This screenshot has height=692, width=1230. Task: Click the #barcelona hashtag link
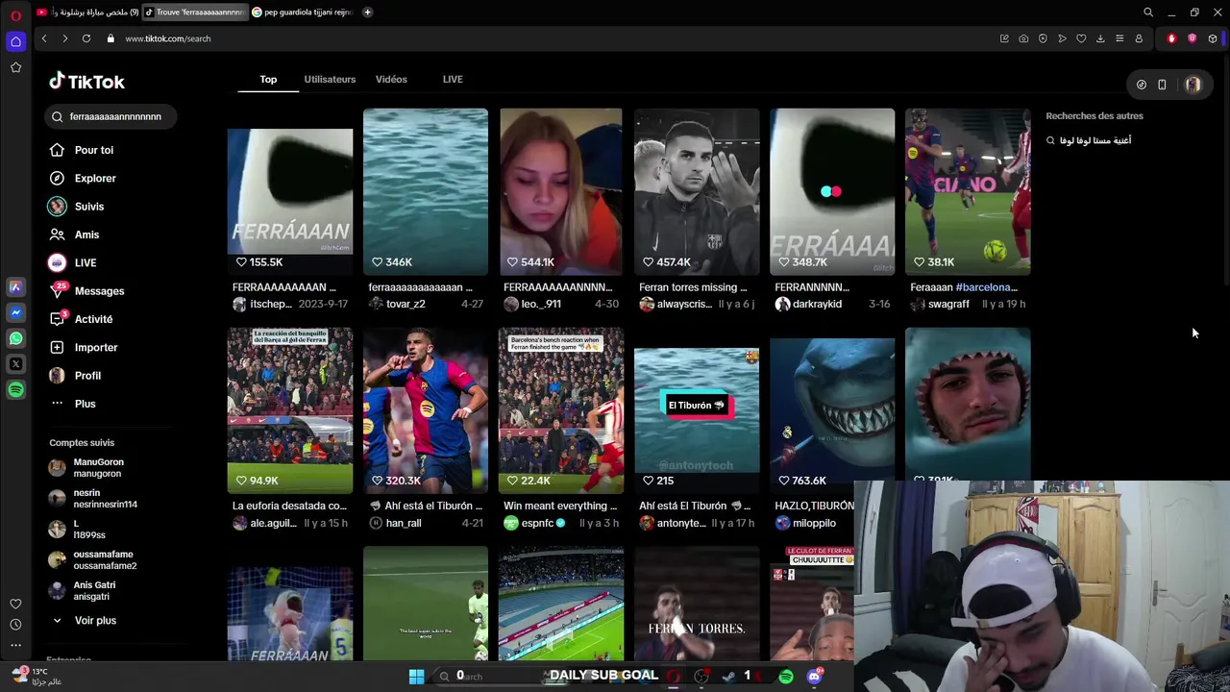[987, 287]
